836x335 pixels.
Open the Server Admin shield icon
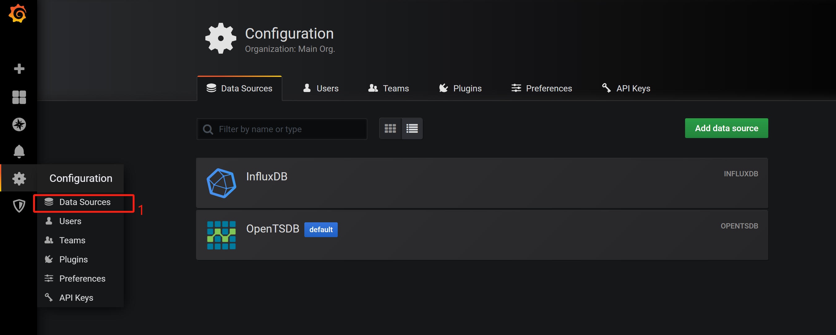[19, 205]
